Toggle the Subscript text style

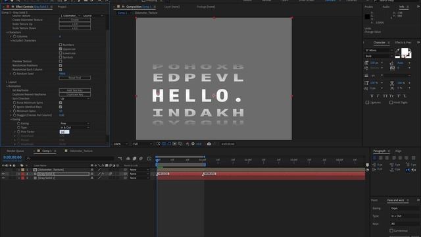coord(405,96)
